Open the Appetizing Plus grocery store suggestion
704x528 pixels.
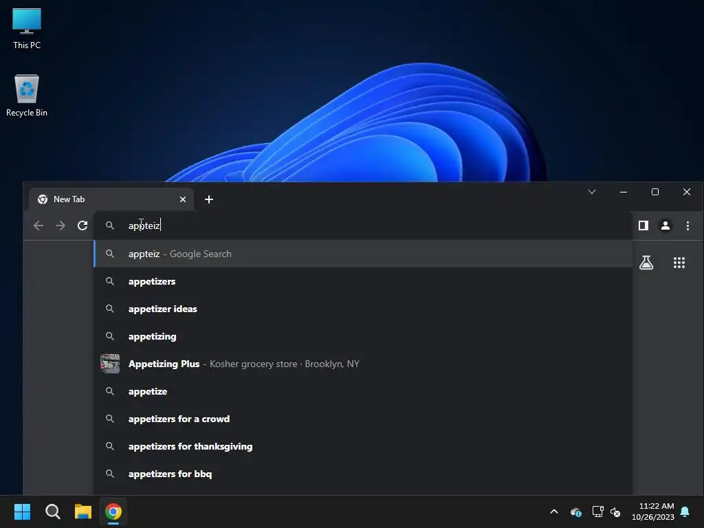(363, 364)
